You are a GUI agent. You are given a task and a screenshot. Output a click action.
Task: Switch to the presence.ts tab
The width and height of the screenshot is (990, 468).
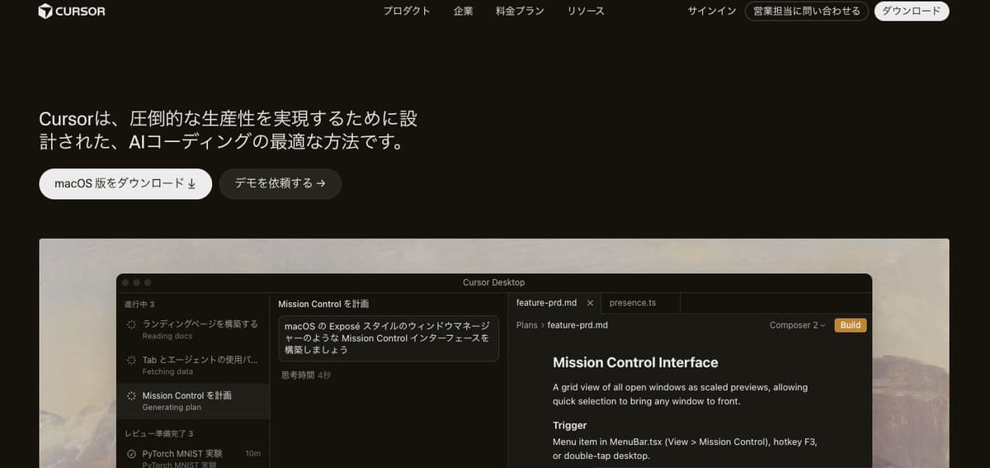click(633, 303)
